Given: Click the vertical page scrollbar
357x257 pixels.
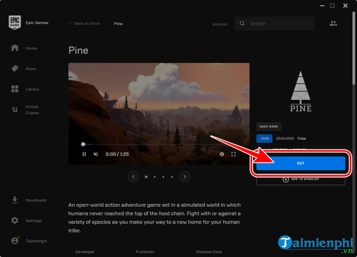Looking at the screenshot, I should pyautogui.click(x=354, y=48).
